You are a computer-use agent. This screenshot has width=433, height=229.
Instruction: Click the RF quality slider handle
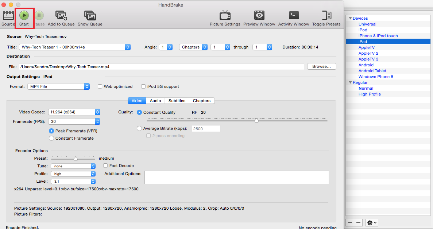pos(256,121)
